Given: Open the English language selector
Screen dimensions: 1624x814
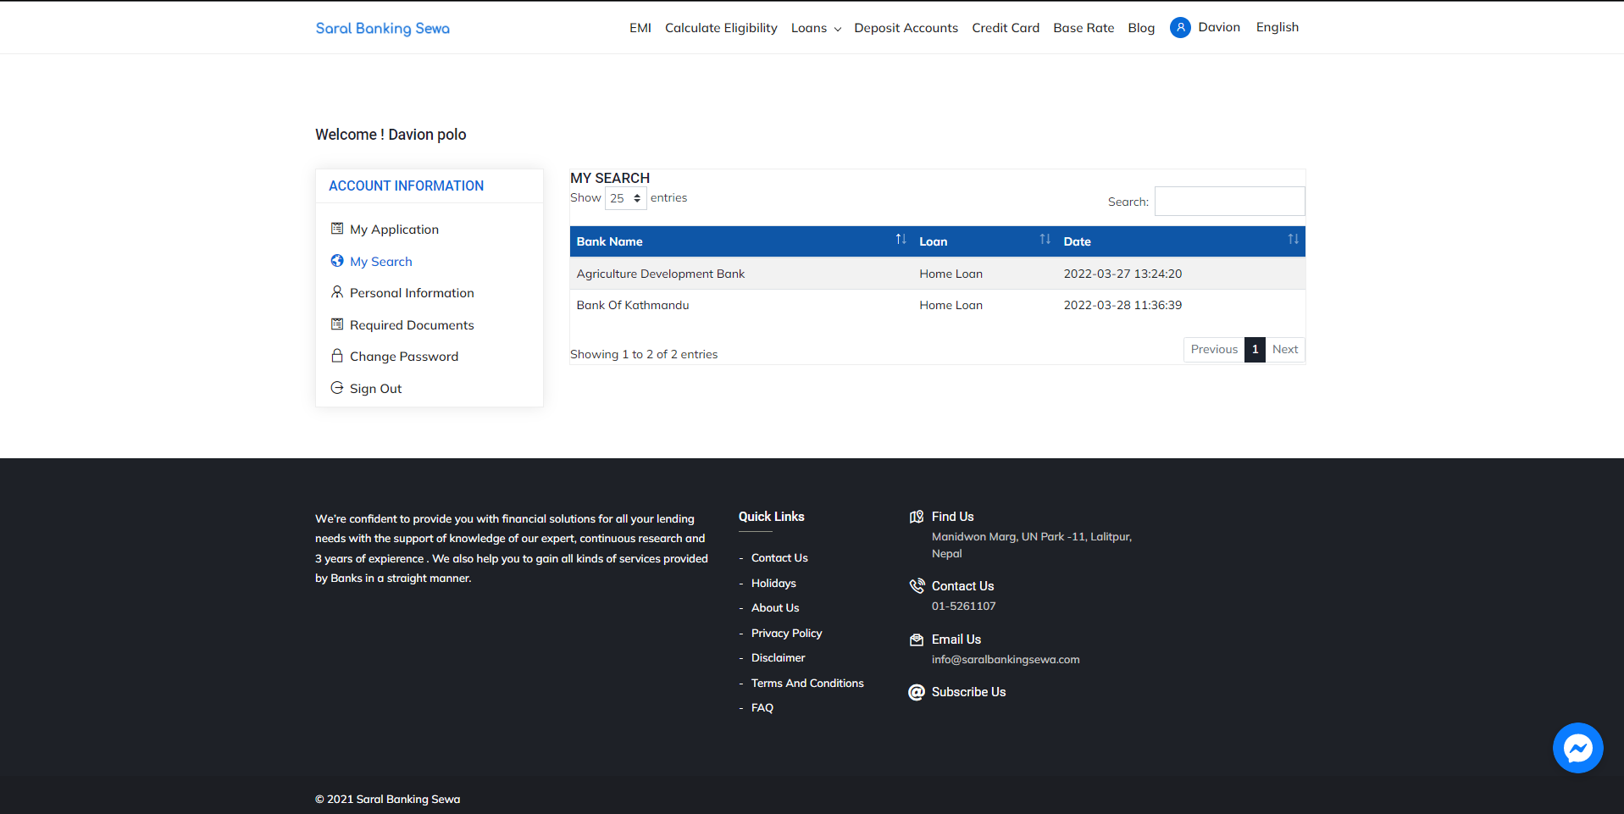Looking at the screenshot, I should tap(1278, 27).
